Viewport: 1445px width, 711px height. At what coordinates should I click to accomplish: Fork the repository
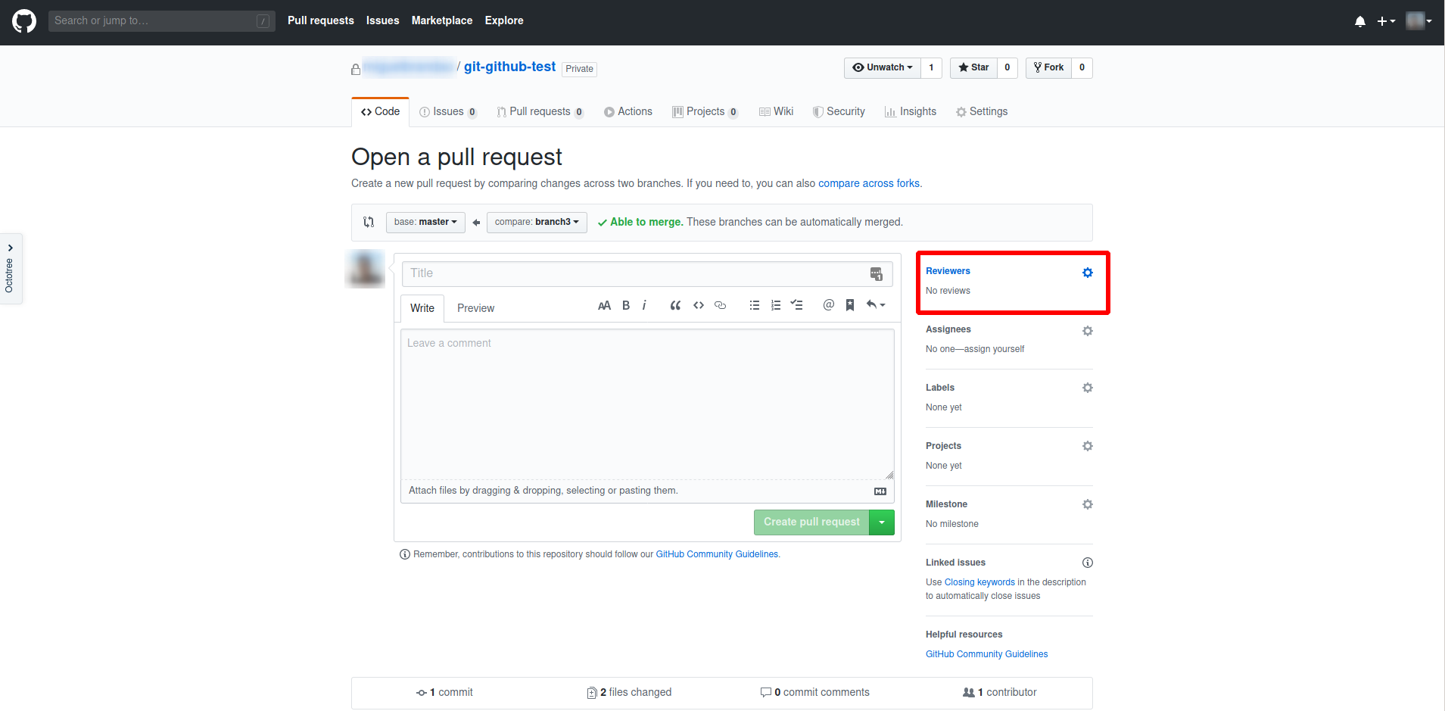point(1048,67)
